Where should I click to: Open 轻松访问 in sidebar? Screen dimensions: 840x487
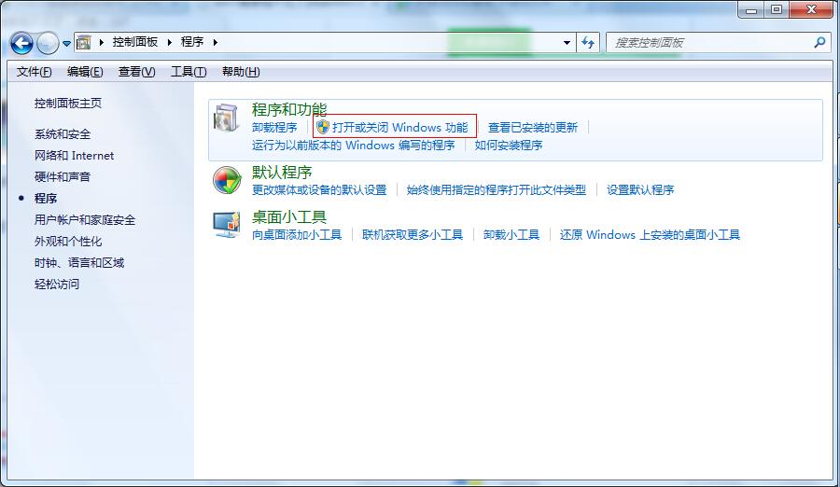pos(57,284)
